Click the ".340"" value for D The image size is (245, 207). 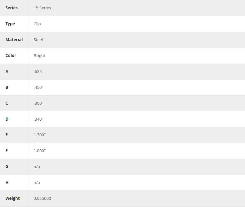38,119
